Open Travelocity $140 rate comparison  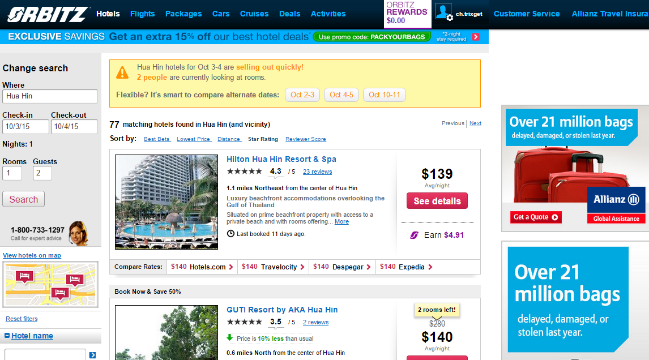(x=273, y=267)
